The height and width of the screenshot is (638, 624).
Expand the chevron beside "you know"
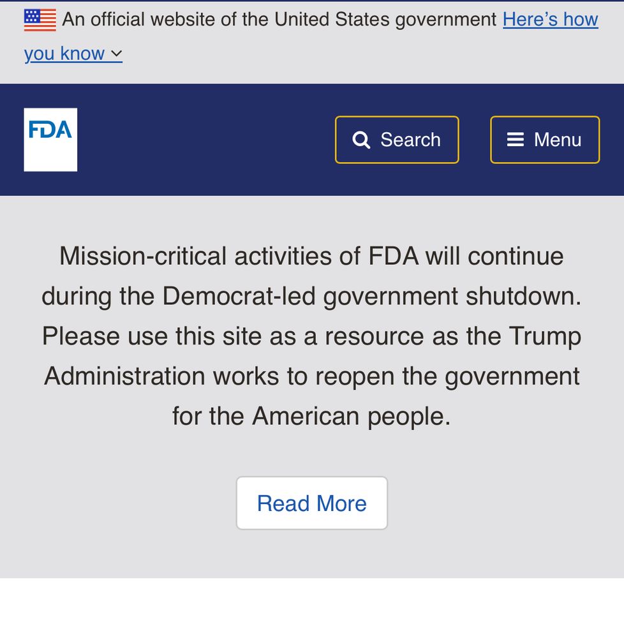coord(117,54)
